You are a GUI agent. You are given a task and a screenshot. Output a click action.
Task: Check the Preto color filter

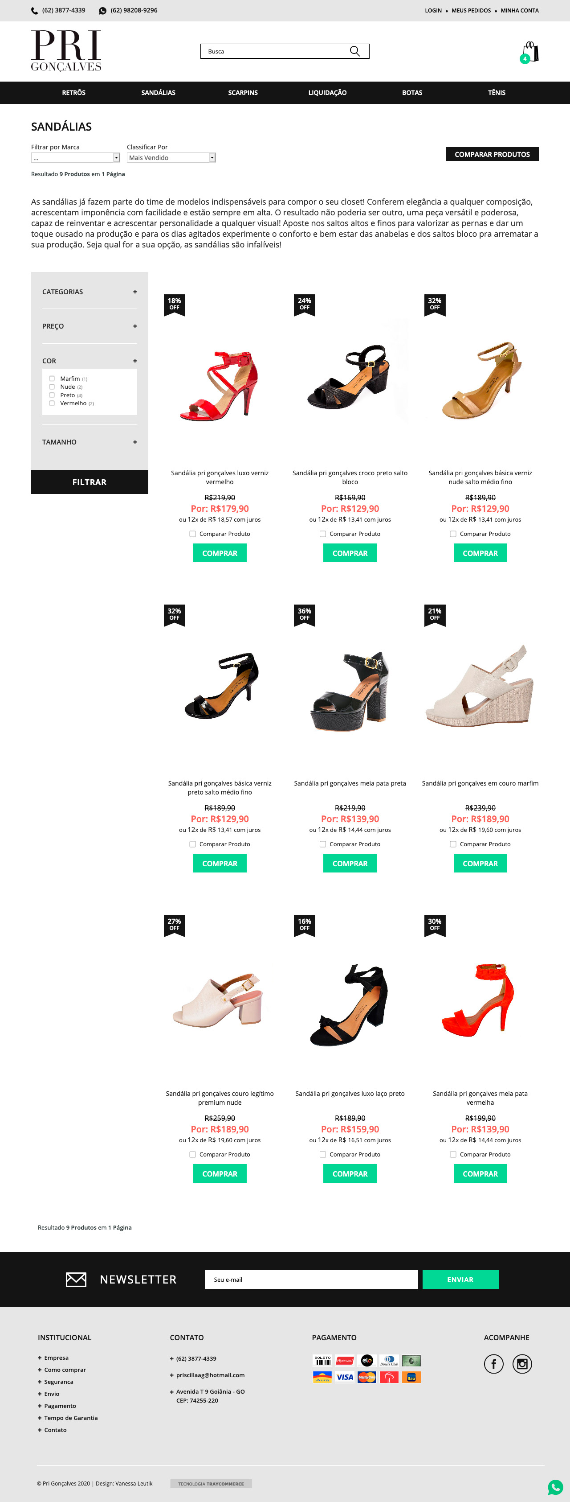click(52, 395)
